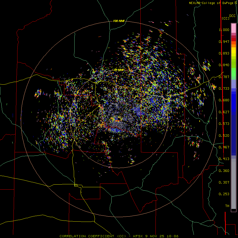Click the DCC legend heading
The height and width of the screenshot is (238, 238).
tap(232, 16)
